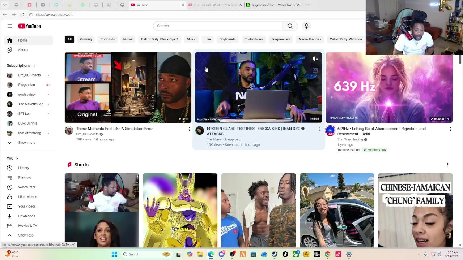This screenshot has height=260, width=463.
Task: Open options for These Moments video
Action: click(x=189, y=129)
